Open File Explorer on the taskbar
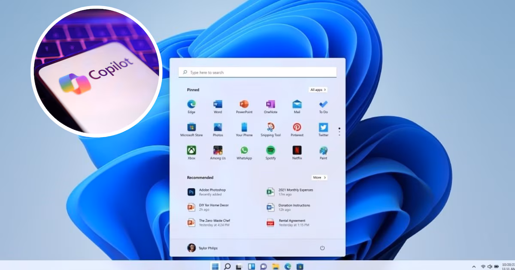515x270 pixels. 276,266
